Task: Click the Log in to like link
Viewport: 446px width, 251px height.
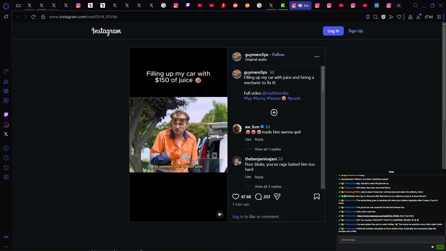Action: point(238,216)
